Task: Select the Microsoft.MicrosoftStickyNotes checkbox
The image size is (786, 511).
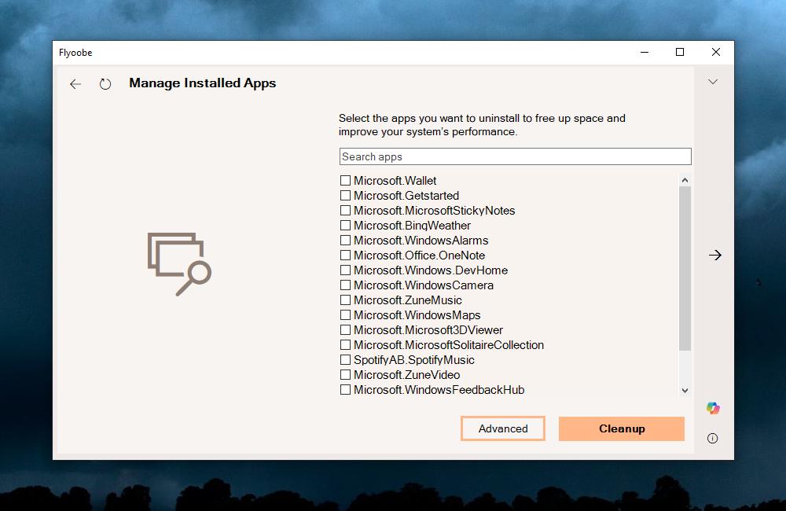Action: point(345,211)
